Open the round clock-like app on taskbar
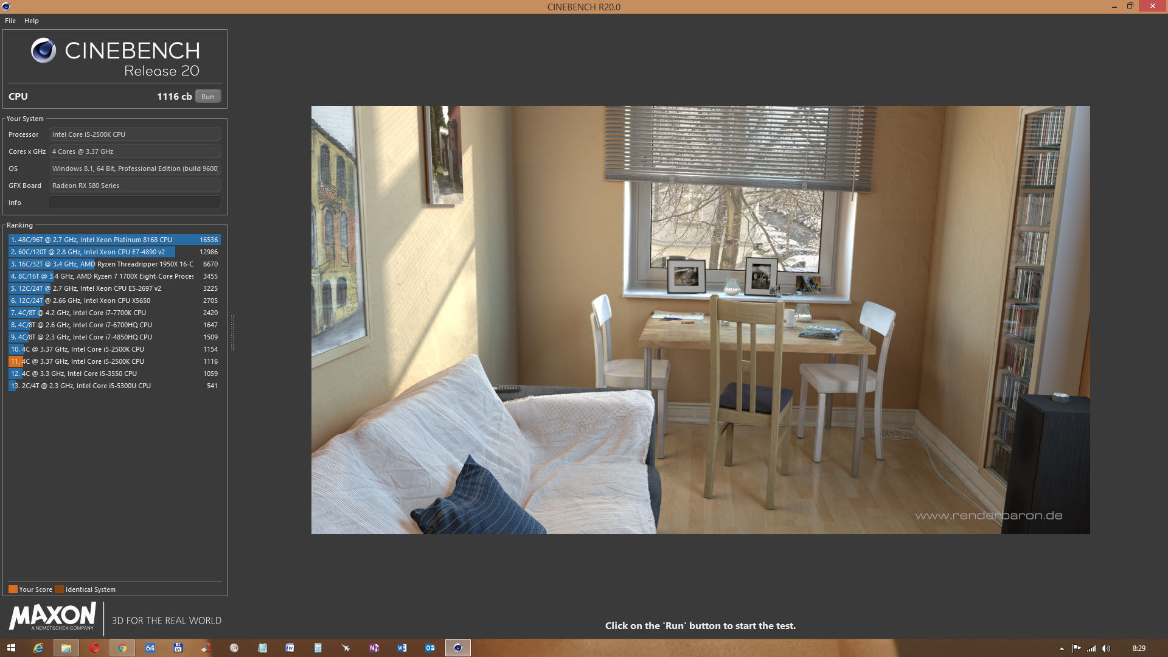 click(x=234, y=648)
